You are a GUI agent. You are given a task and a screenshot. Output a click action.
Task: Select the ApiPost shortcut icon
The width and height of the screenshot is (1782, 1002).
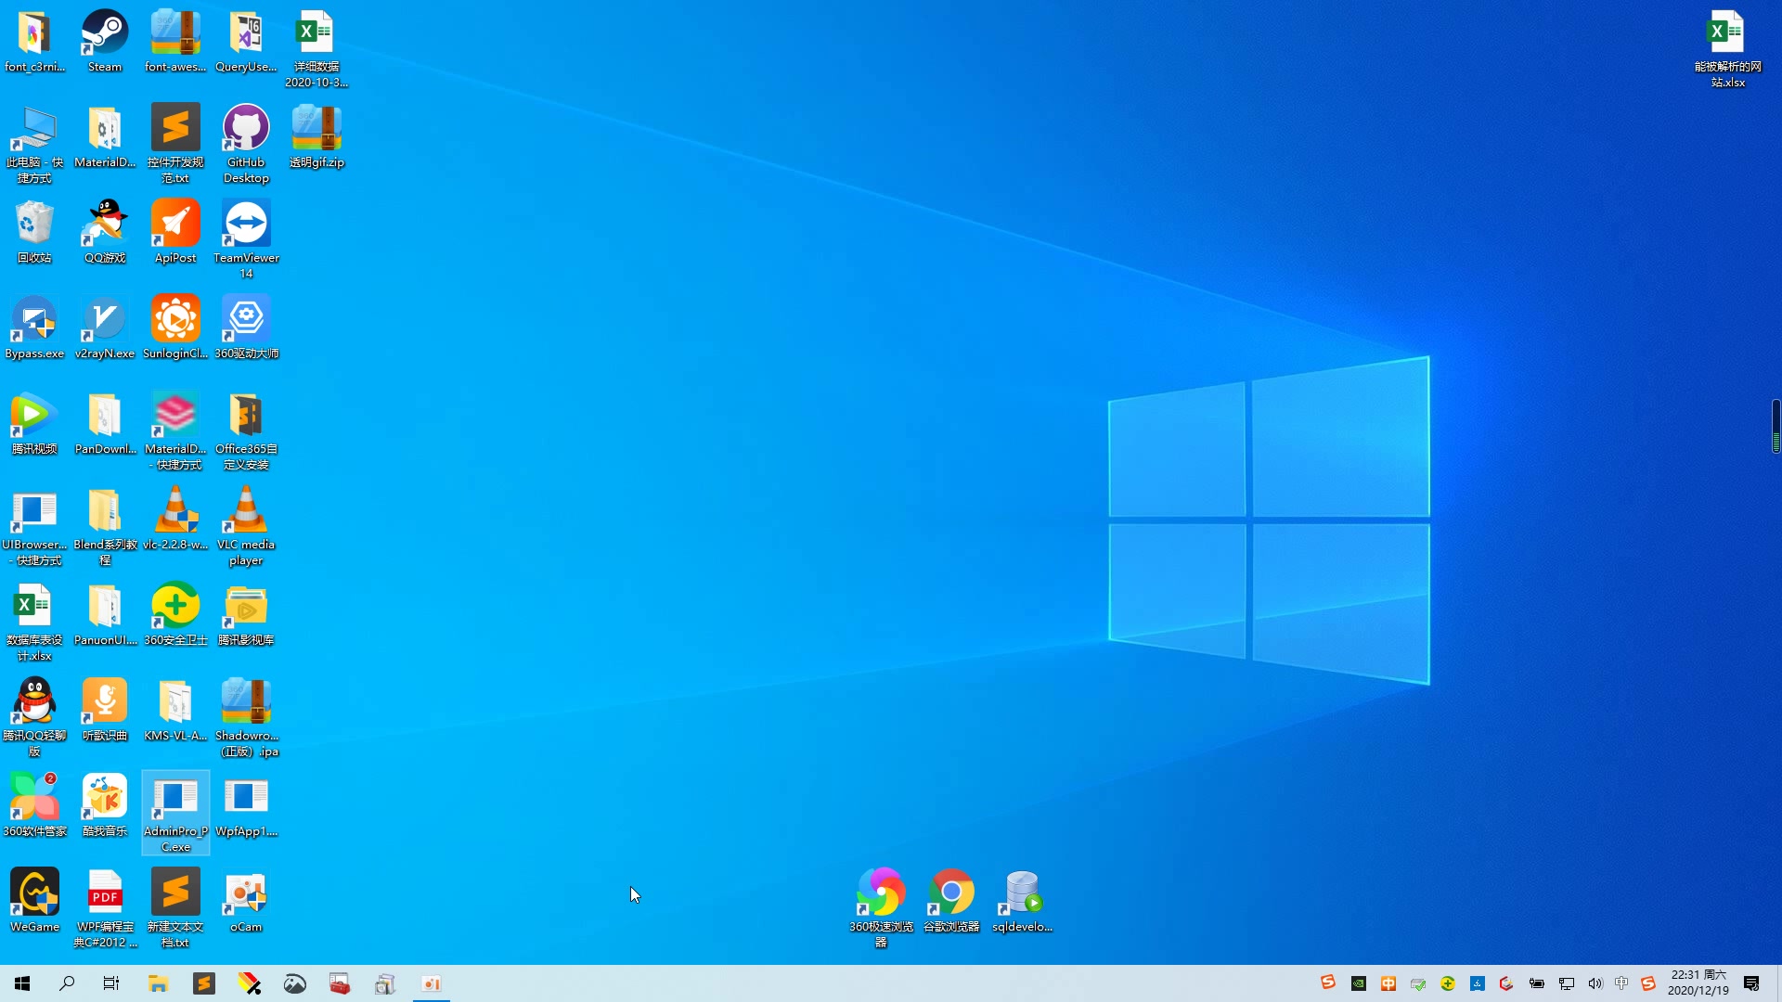(x=175, y=233)
